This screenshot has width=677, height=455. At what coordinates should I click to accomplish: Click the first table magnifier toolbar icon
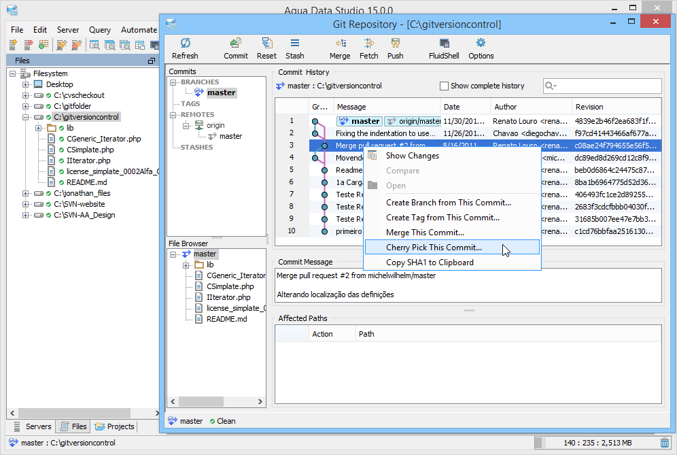[x=94, y=44]
